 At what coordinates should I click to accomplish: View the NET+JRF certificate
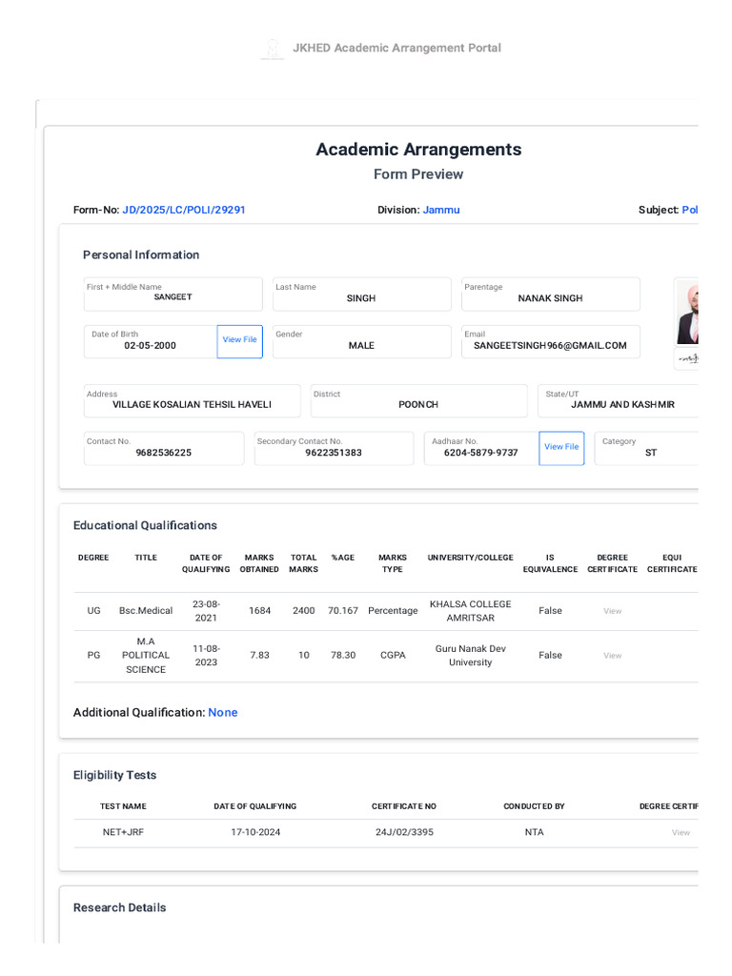point(681,832)
